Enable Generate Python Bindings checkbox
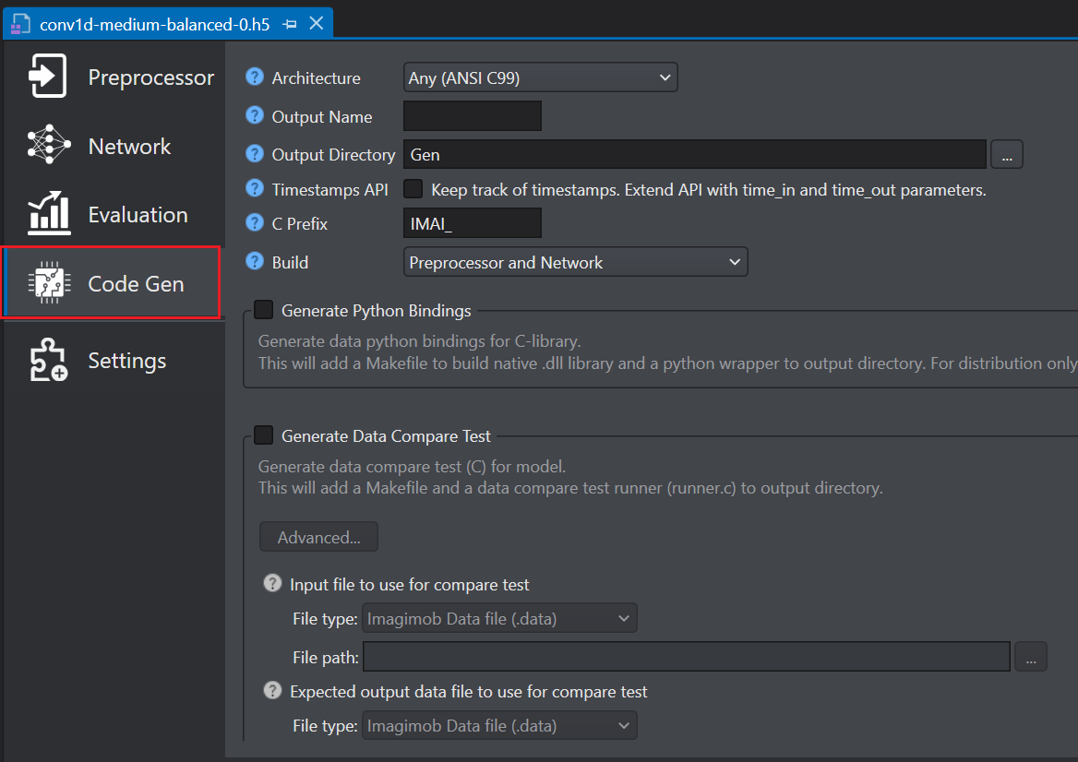 [263, 310]
